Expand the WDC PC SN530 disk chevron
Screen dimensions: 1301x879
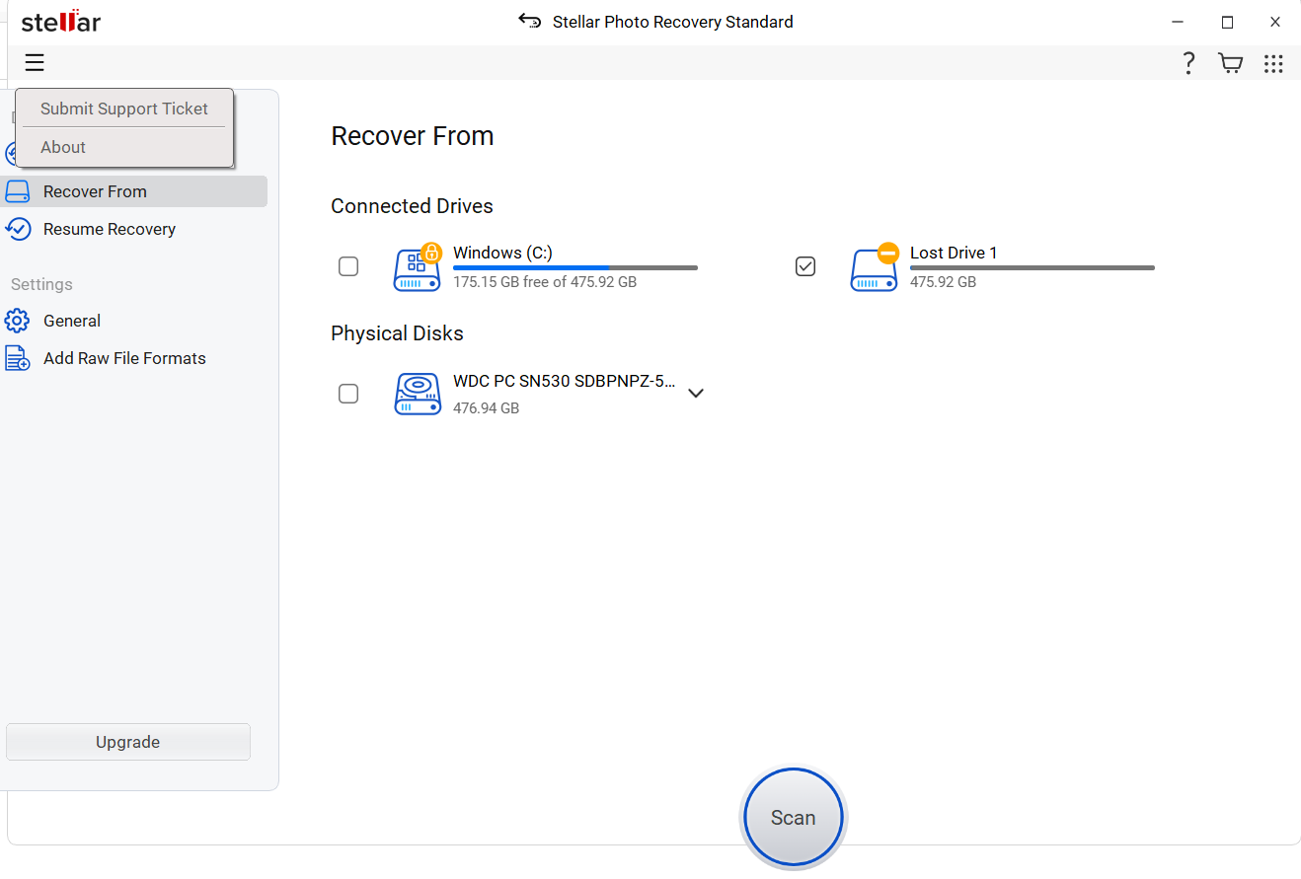tap(696, 393)
